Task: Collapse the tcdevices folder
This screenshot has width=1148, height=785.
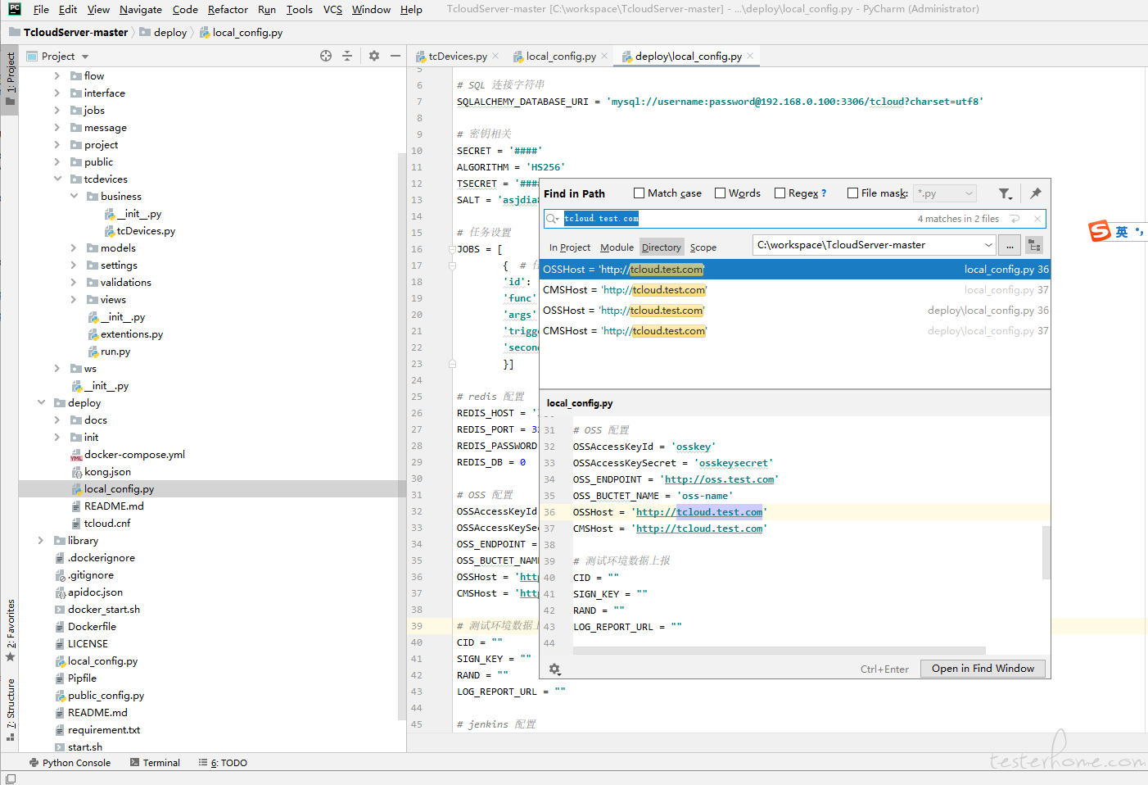Action: click(x=57, y=179)
